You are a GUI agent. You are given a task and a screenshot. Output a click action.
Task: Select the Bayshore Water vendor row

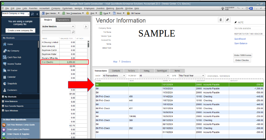tap(64, 54)
